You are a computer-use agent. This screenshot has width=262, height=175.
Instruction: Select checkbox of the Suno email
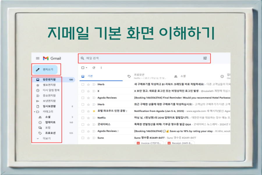83,138
